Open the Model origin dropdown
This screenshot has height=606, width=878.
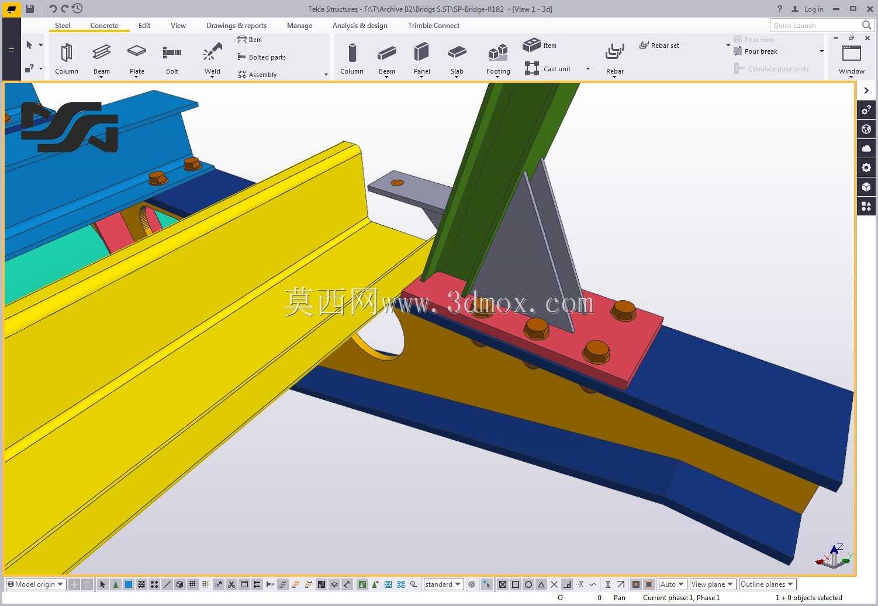pos(36,584)
